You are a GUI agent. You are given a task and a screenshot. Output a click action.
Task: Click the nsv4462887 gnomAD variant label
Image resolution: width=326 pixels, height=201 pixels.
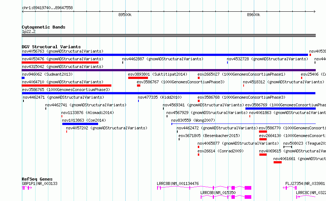coord(163,59)
